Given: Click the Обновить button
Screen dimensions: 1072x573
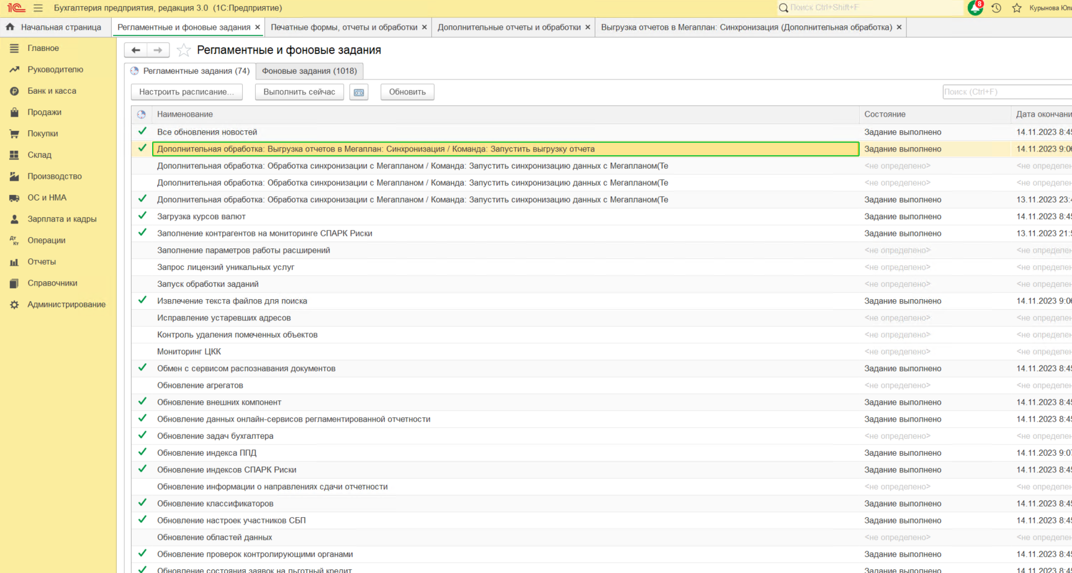Looking at the screenshot, I should (x=407, y=92).
